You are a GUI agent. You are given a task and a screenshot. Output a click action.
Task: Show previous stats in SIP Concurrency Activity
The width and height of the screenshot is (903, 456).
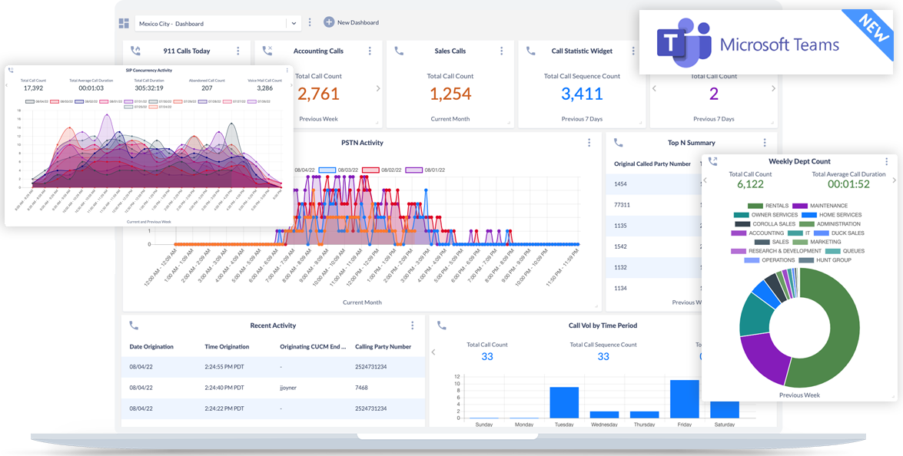point(7,86)
